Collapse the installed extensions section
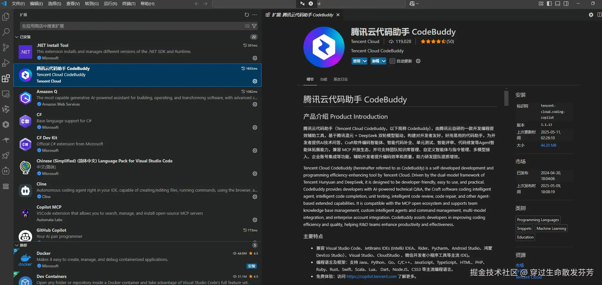 click(x=17, y=37)
